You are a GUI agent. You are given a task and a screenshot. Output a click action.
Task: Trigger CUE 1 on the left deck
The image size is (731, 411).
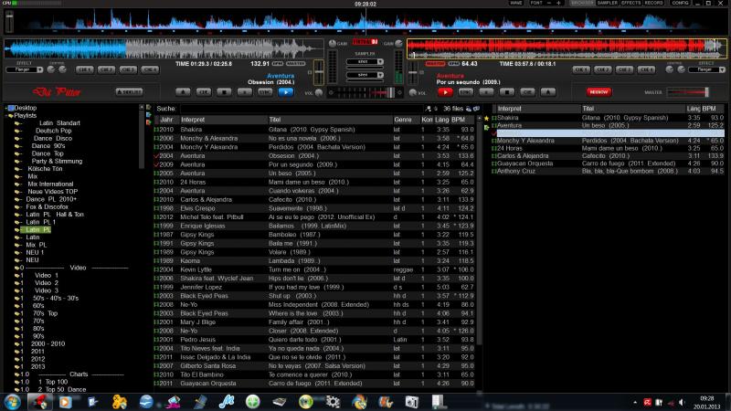85,69
